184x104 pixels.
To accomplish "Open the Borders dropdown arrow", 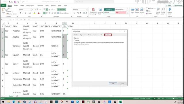I will [32, 13].
